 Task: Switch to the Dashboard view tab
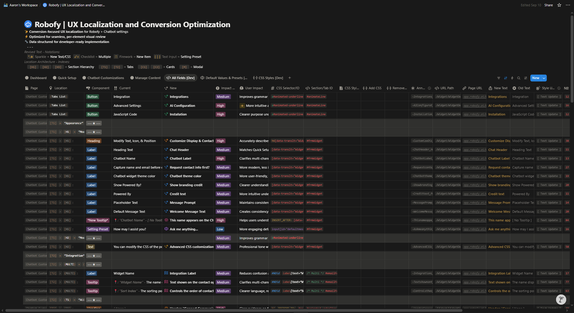pyautogui.click(x=36, y=78)
